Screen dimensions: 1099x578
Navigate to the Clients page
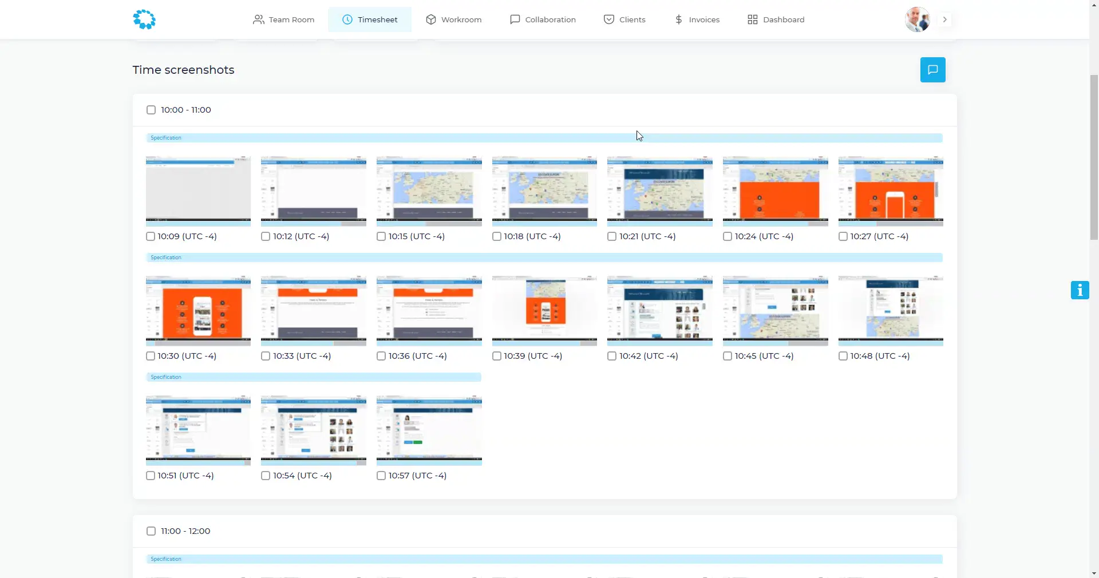(624, 19)
